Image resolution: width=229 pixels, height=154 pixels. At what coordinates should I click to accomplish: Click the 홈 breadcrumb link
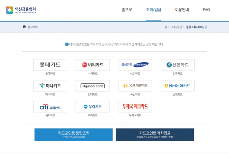coord(166,27)
